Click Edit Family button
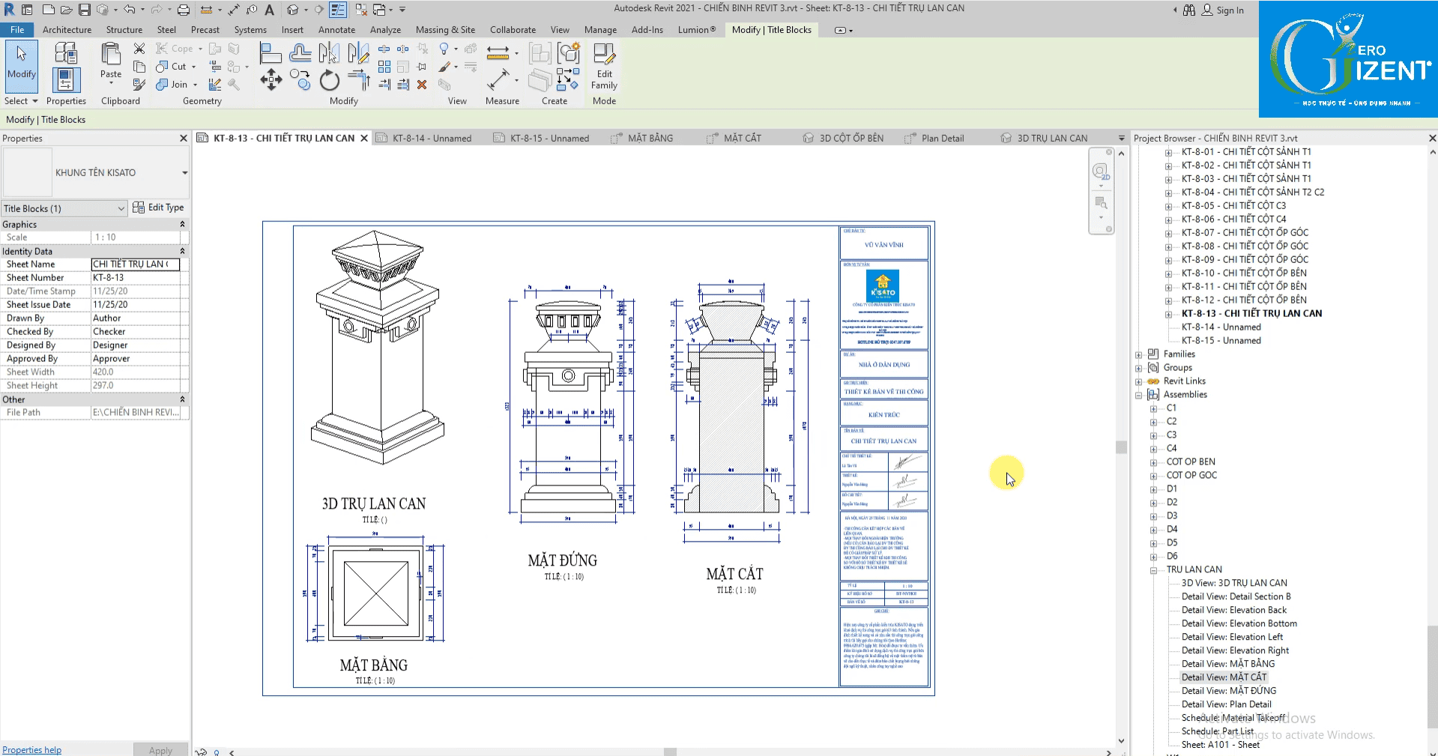 [x=604, y=66]
